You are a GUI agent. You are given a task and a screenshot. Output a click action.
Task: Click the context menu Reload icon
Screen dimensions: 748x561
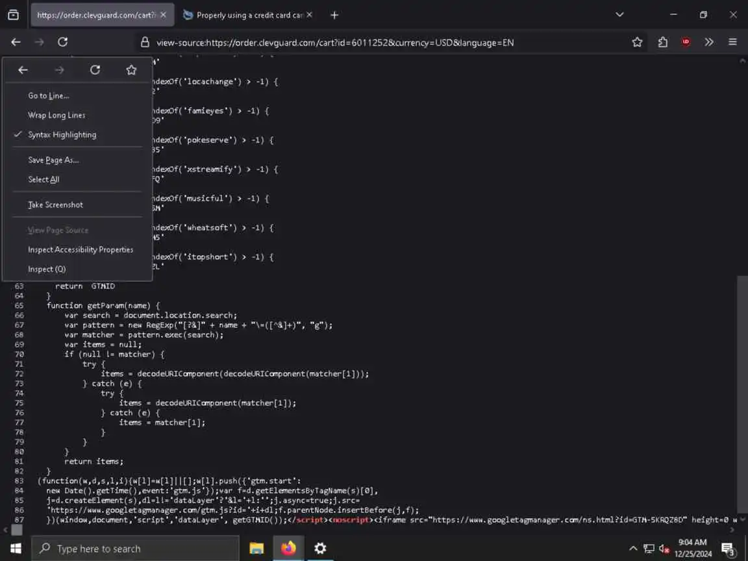click(95, 70)
